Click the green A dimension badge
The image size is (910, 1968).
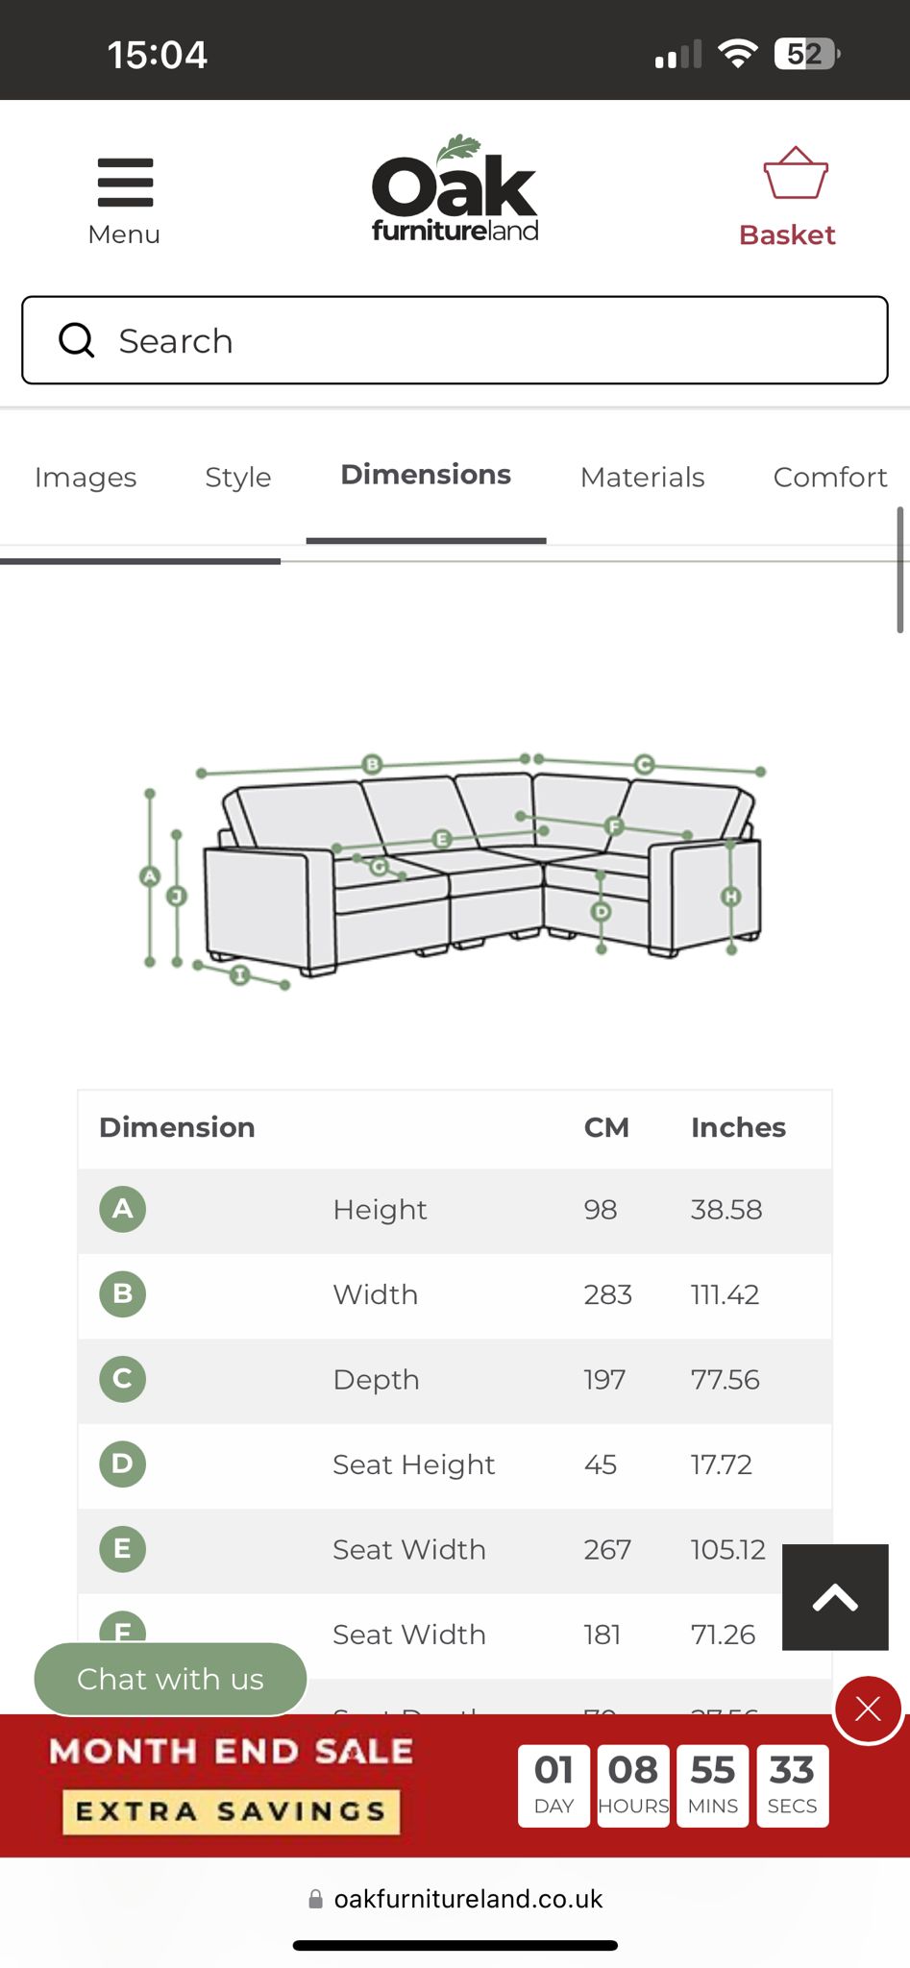[123, 1209]
